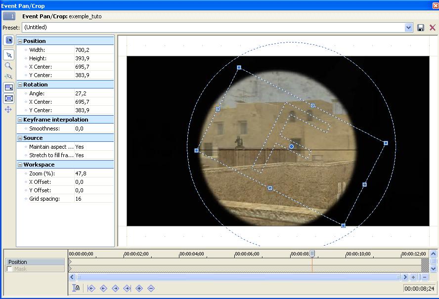Click the keyframe timeline playhead marker
The image size is (439, 299).
click(x=312, y=254)
